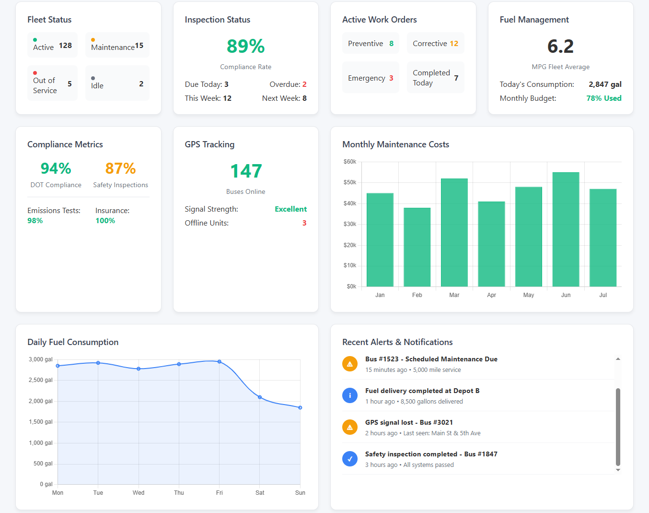649x513 pixels.
Task: Click the 78% Used monthly budget indicator
Action: 603,97
